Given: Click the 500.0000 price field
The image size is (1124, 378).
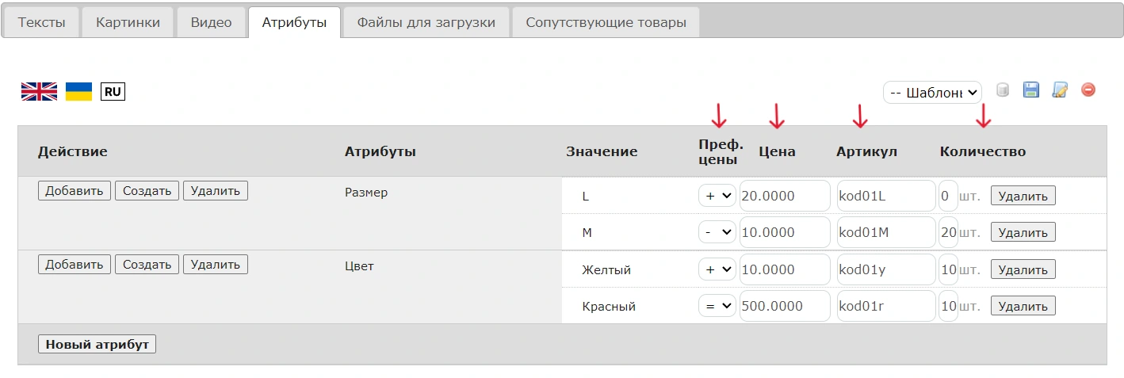Looking at the screenshot, I should pos(784,306).
